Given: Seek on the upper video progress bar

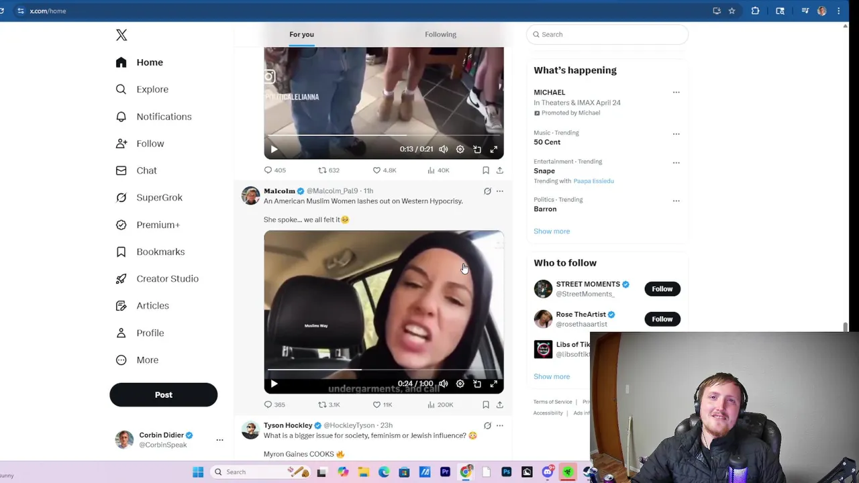Looking at the screenshot, I should click(384, 136).
